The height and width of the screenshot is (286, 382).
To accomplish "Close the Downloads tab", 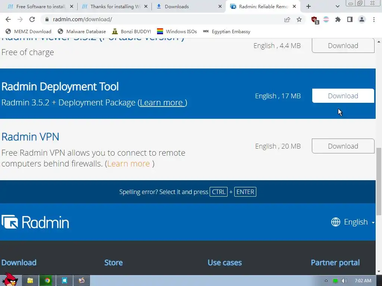I will pos(220,7).
